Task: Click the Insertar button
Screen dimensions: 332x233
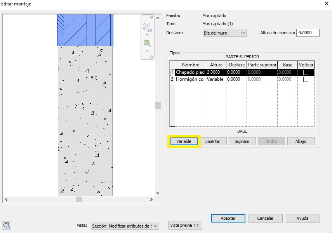Action: 212,141
